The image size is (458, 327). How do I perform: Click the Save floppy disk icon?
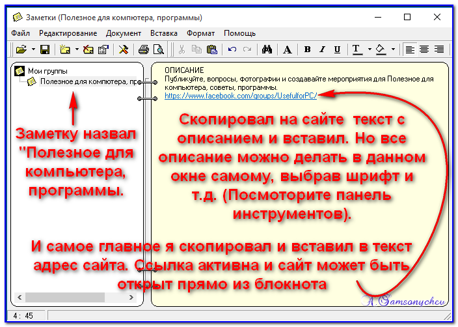(45, 50)
